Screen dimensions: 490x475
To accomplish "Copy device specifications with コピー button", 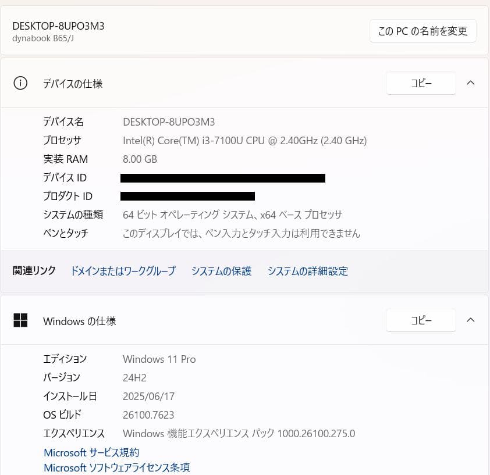I will point(421,83).
